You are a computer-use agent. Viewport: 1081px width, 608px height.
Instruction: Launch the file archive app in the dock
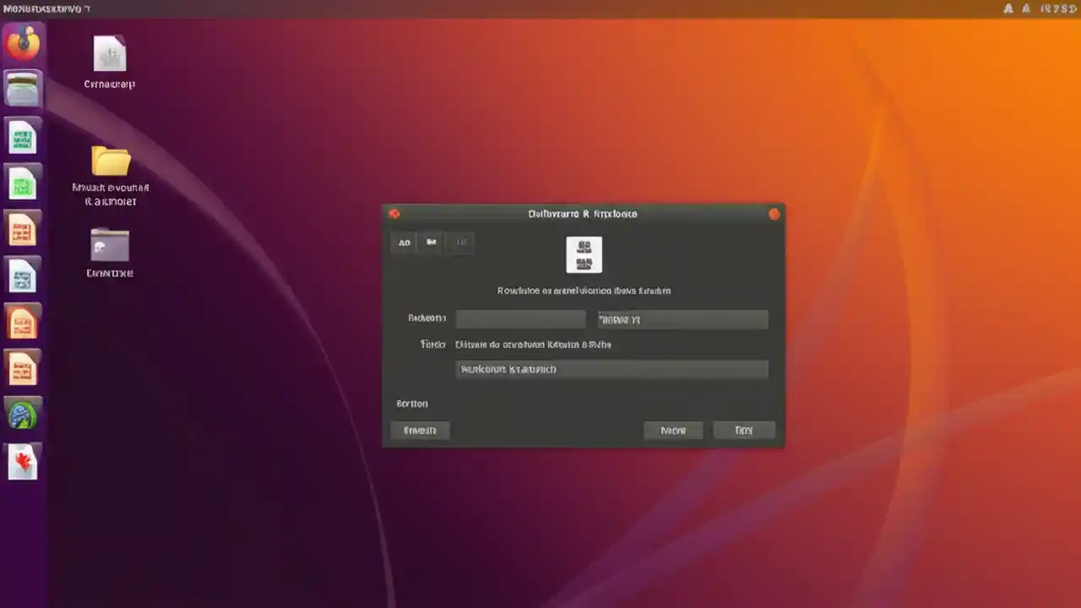pos(23,89)
